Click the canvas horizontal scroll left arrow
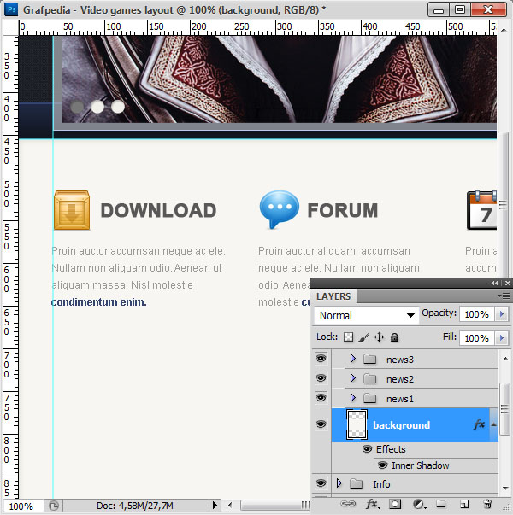 [230, 505]
